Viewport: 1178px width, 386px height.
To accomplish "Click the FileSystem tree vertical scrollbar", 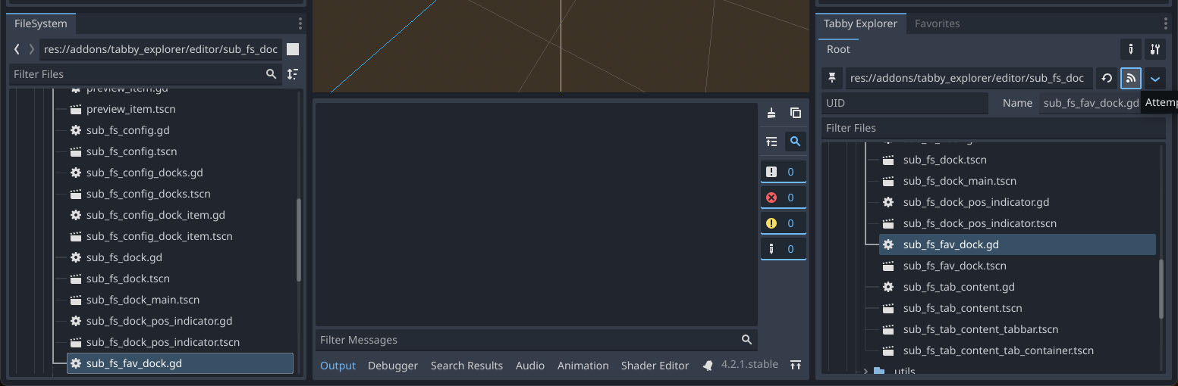I will pyautogui.click(x=299, y=238).
